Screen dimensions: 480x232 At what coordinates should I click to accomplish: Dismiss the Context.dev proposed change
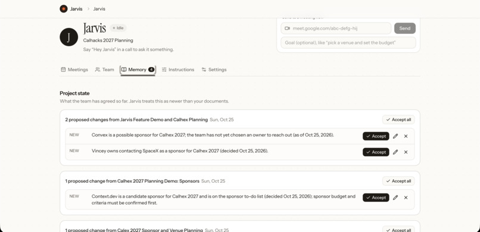(x=406, y=198)
